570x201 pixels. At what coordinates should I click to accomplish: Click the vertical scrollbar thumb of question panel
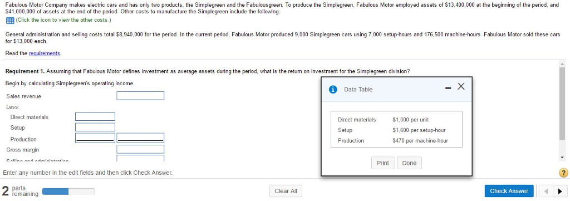(x=562, y=103)
